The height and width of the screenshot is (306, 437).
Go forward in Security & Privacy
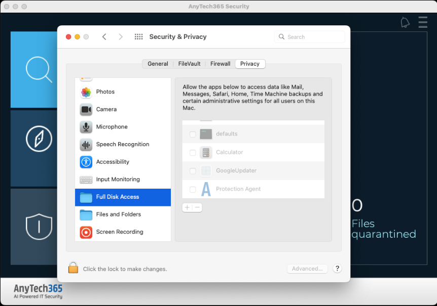(120, 37)
